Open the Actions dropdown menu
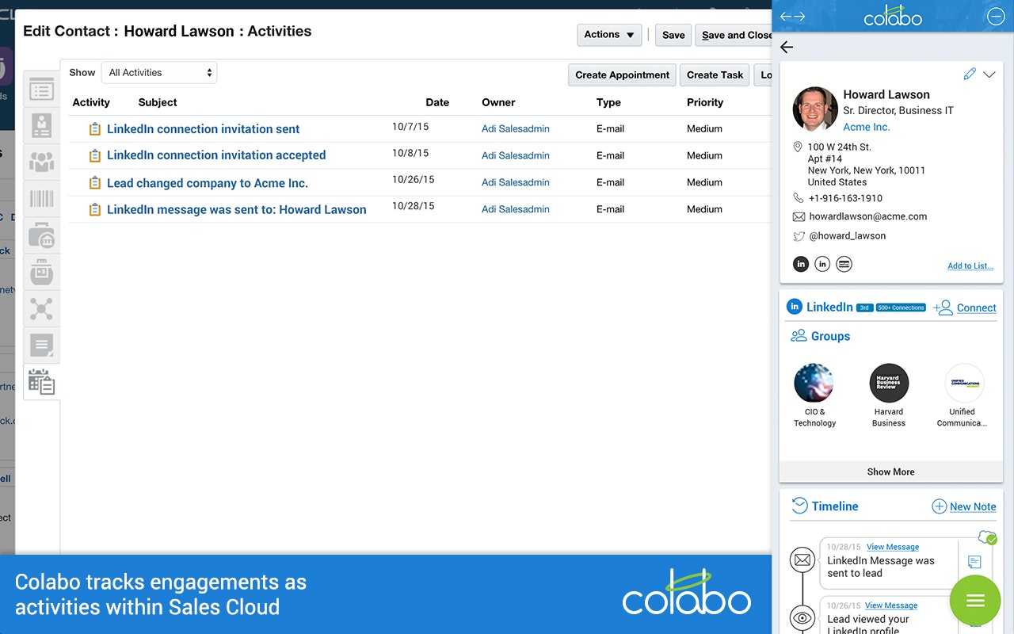This screenshot has height=634, width=1014. click(609, 35)
